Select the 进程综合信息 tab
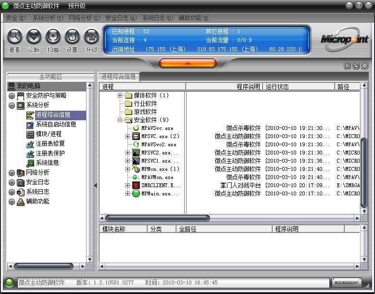This screenshot has width=375, height=294. coord(119,77)
